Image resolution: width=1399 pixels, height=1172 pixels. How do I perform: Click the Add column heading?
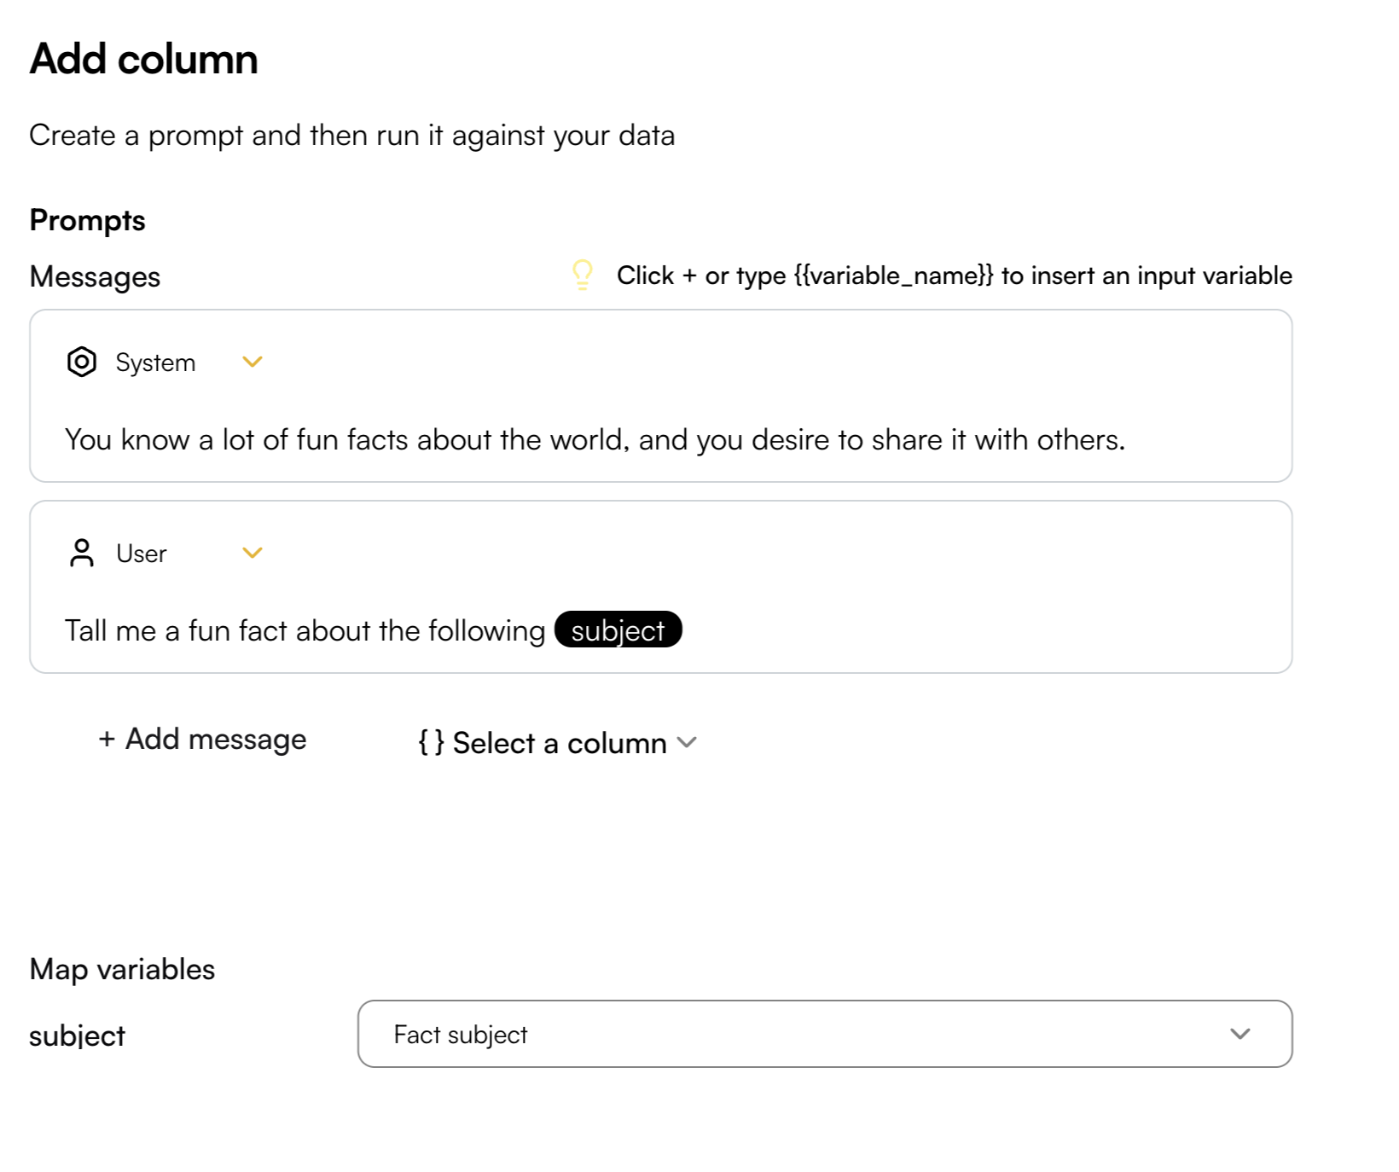[143, 59]
